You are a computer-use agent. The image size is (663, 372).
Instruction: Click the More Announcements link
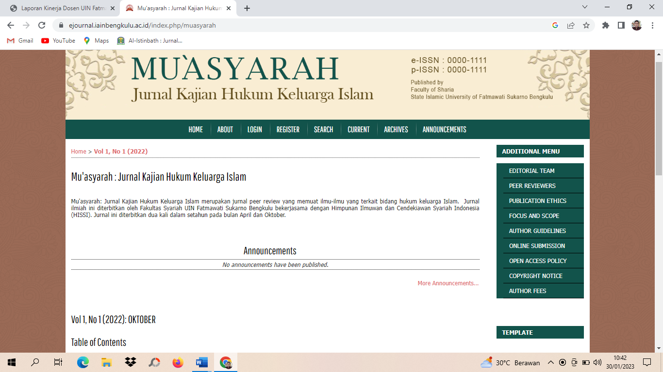(448, 283)
